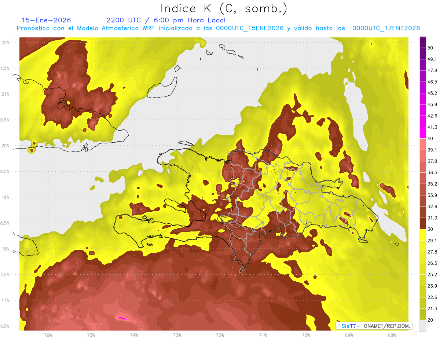
Task: Click the latitude axis label "19N"
Action: (x=5, y=197)
